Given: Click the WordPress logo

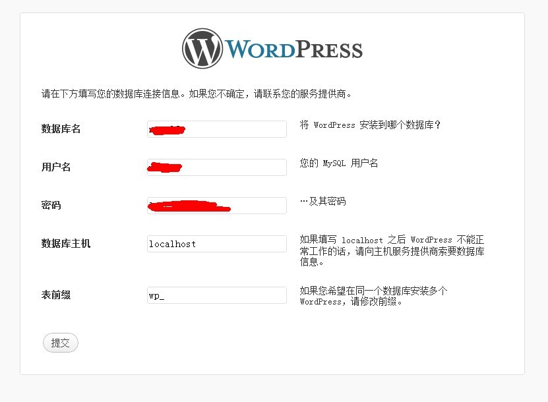Looking at the screenshot, I should tap(272, 49).
